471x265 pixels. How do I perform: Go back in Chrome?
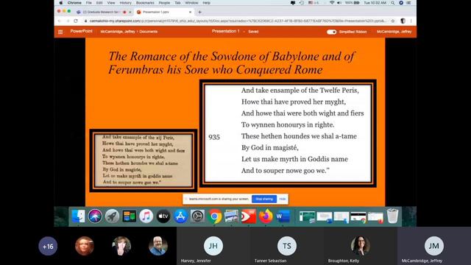tap(60, 21)
